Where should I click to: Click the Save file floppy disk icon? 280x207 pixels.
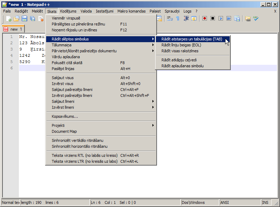(x=24, y=18)
